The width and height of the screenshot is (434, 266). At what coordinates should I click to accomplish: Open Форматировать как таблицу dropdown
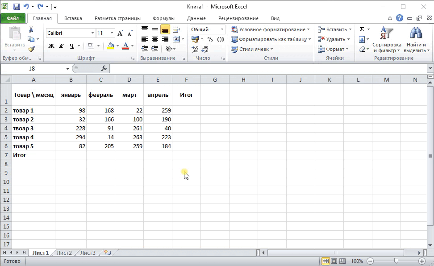coord(271,39)
